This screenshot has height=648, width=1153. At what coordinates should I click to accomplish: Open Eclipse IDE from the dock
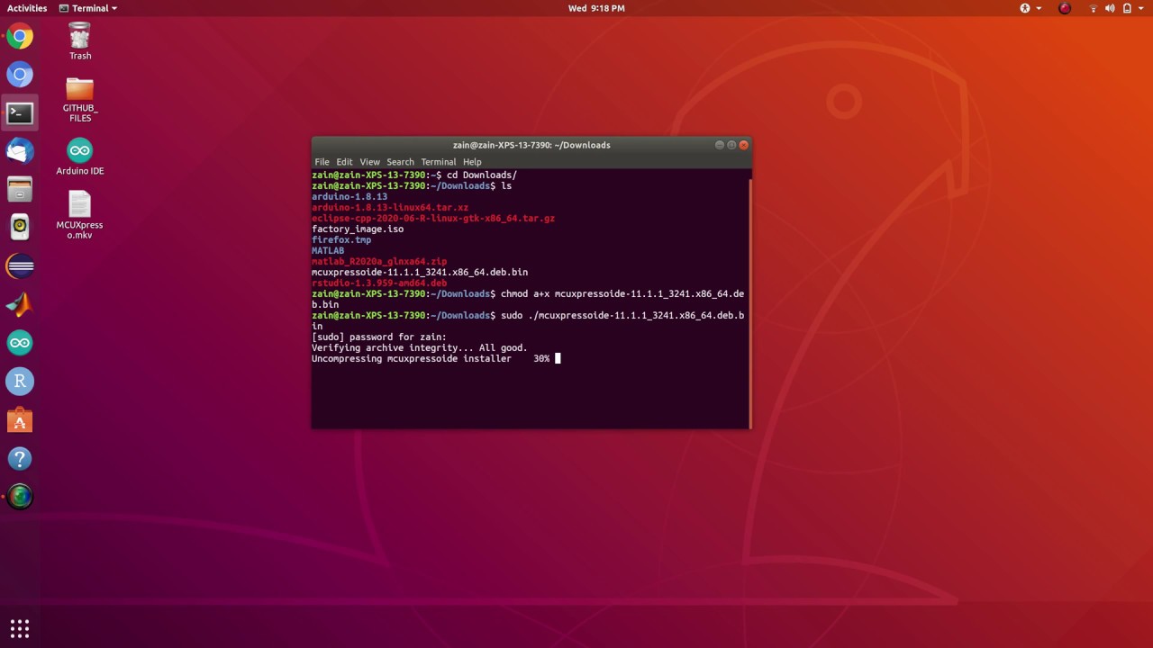click(x=20, y=266)
